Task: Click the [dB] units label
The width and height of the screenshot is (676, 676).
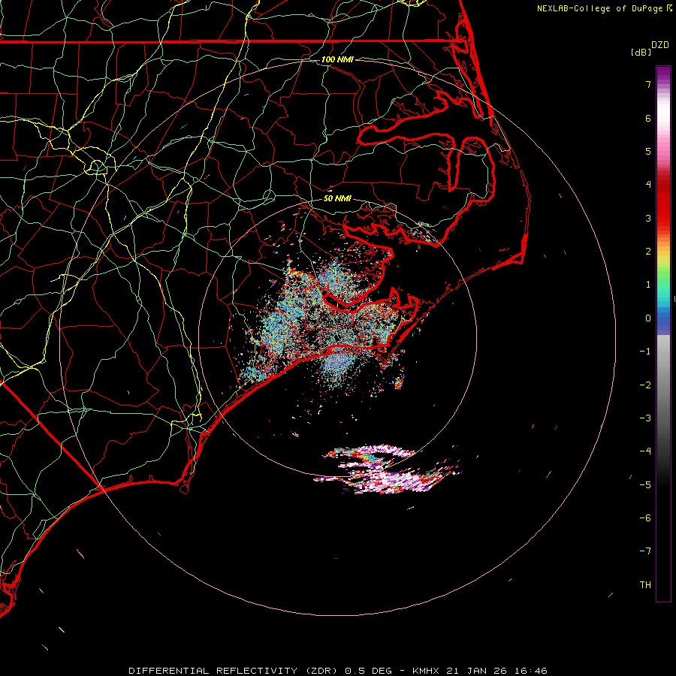Action: [641, 52]
